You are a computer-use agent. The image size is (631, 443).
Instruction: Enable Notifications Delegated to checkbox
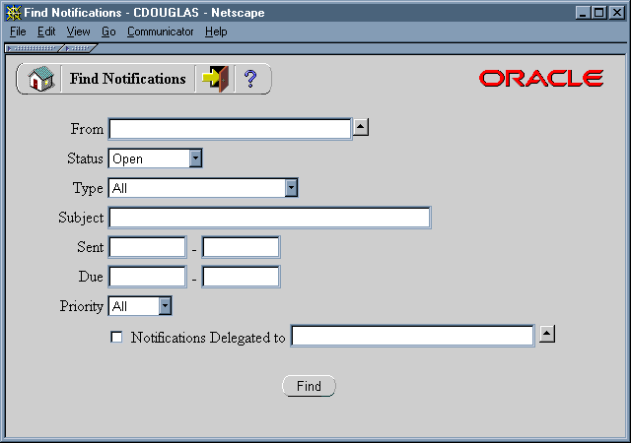click(x=117, y=337)
